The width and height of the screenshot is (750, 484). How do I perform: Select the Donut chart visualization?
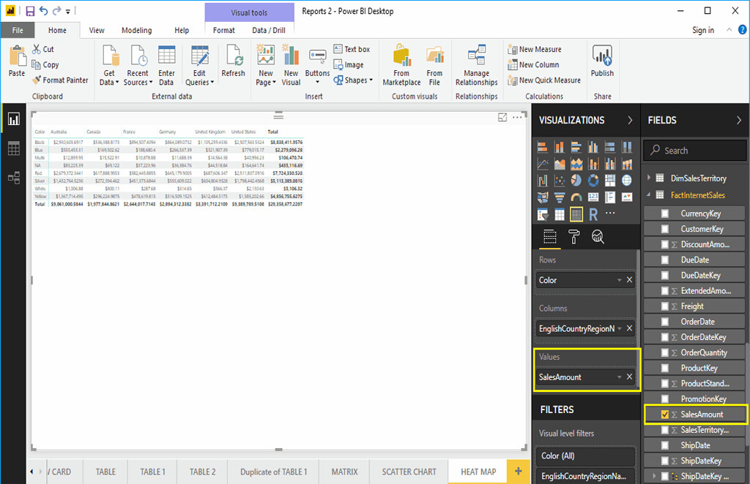pyautogui.click(x=593, y=181)
